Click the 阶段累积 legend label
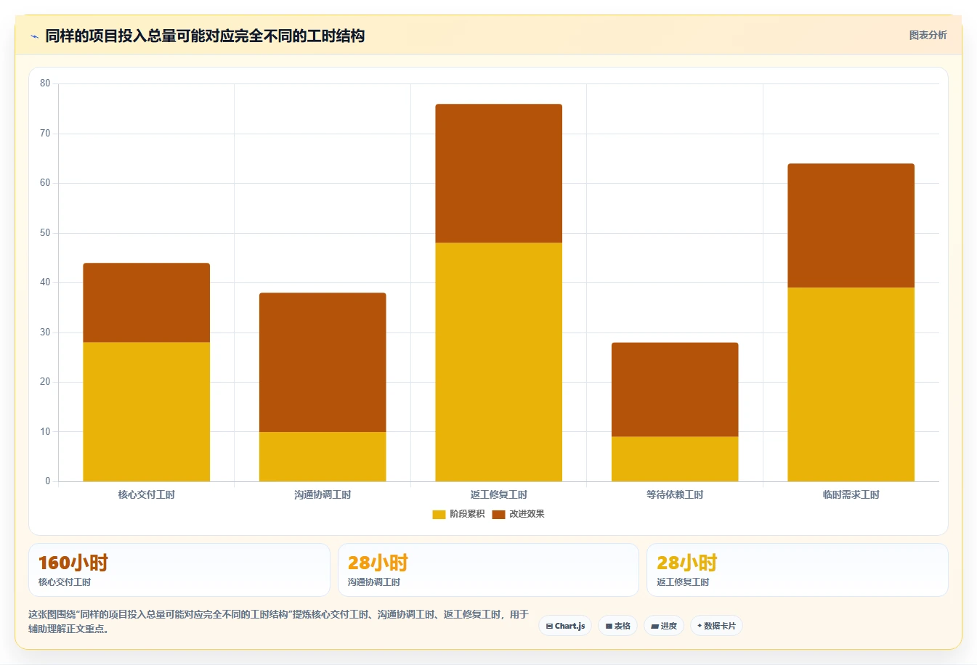Screen dimensions: 977x665 pyautogui.click(x=467, y=514)
